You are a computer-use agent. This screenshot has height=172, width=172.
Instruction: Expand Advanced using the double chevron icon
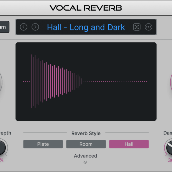85,162
